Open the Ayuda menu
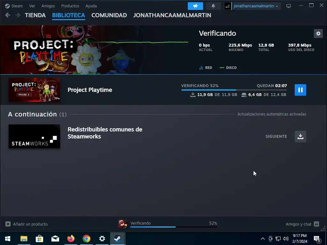The width and height of the screenshot is (327, 245). [91, 6]
